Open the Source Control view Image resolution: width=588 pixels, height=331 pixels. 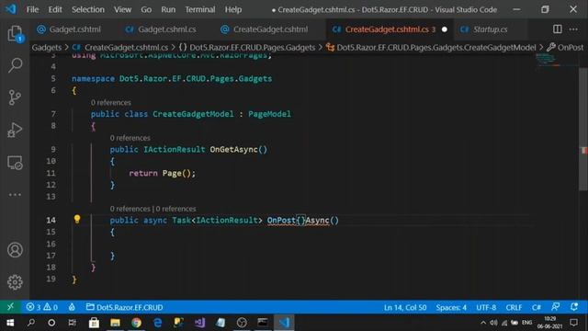click(15, 97)
